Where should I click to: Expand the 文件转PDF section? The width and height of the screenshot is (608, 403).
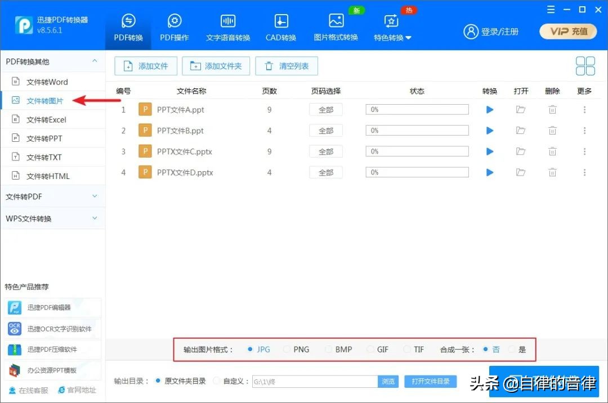tap(52, 196)
